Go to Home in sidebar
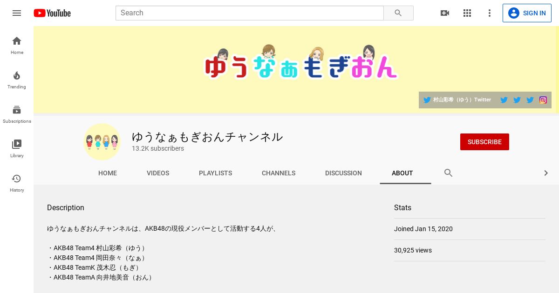559x293 pixels. [x=17, y=46]
